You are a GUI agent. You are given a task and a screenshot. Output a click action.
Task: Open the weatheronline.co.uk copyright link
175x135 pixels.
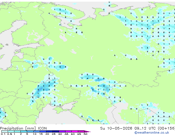coord(152,133)
